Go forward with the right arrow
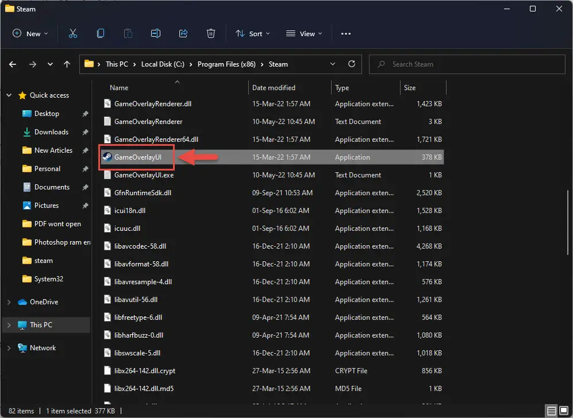This screenshot has height=418, width=573. pos(33,64)
